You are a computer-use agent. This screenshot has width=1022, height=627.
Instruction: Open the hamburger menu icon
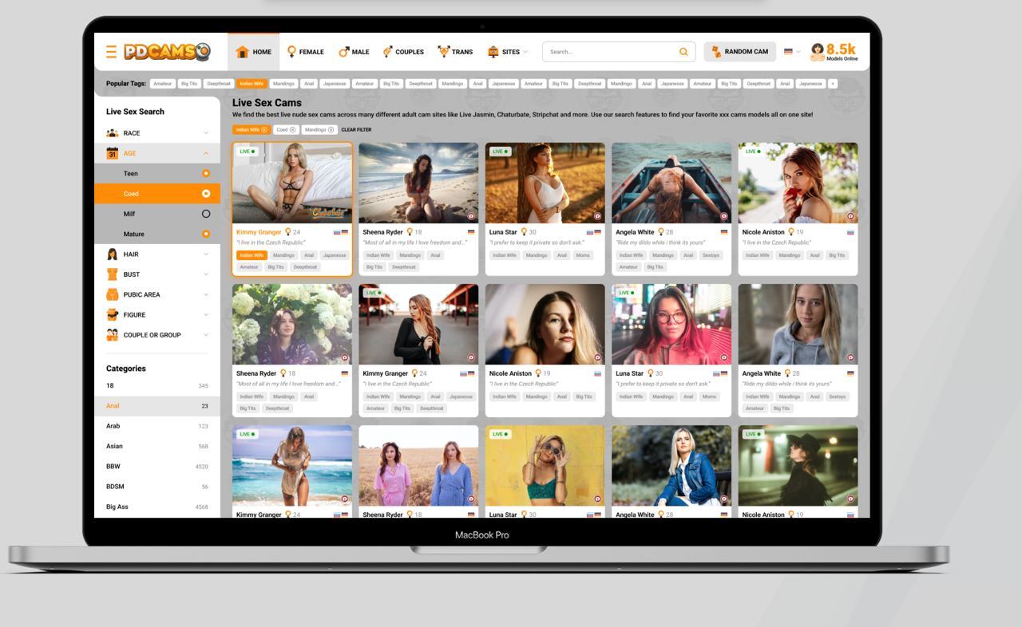click(111, 52)
